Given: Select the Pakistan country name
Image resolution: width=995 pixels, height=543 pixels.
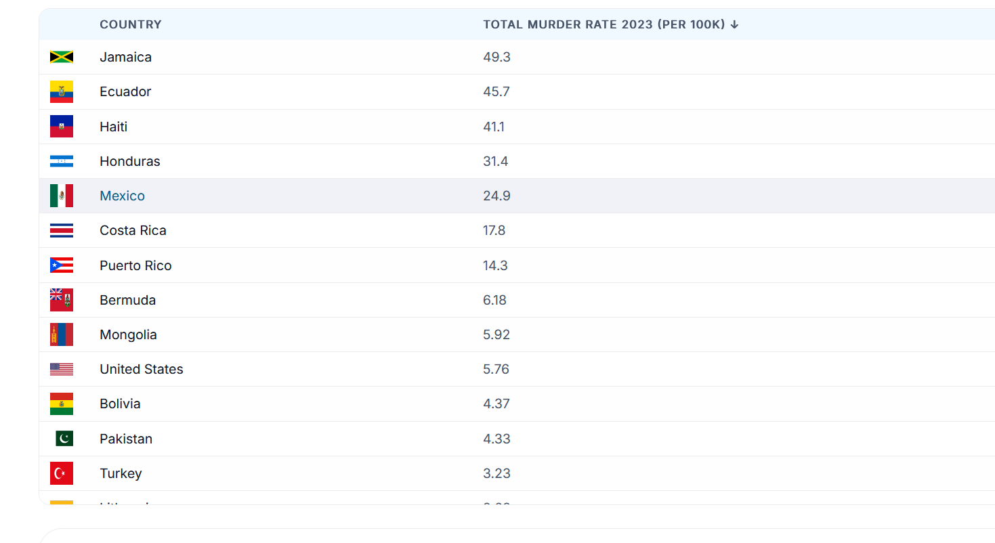Looking at the screenshot, I should point(126,439).
